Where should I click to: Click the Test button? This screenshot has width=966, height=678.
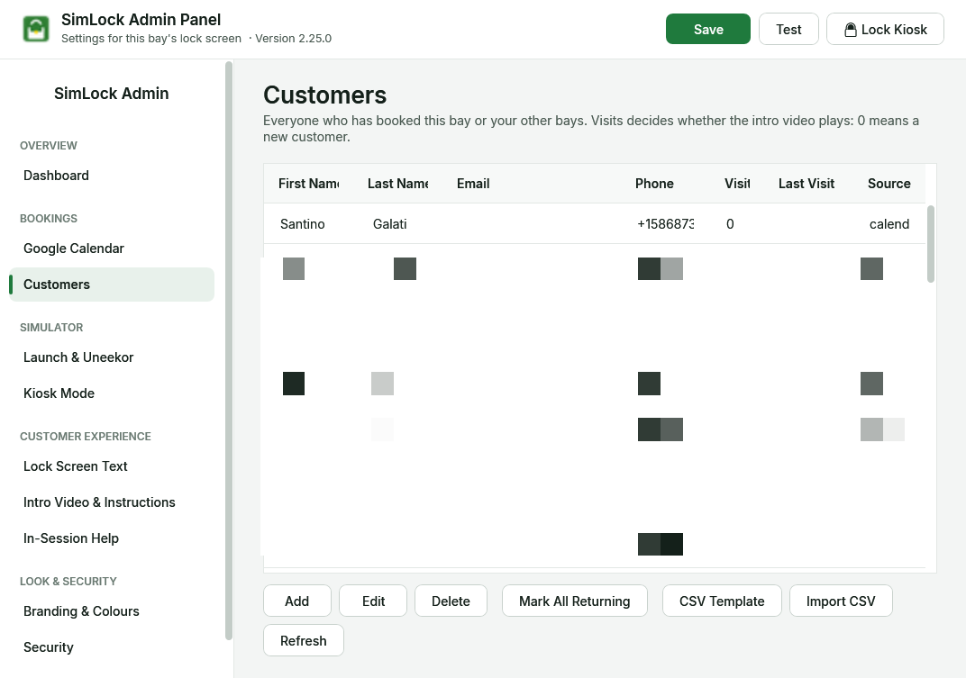(788, 29)
